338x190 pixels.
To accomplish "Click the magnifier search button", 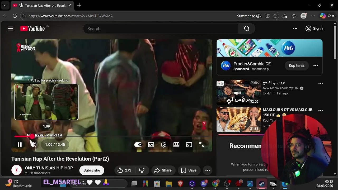I will pyautogui.click(x=247, y=28).
